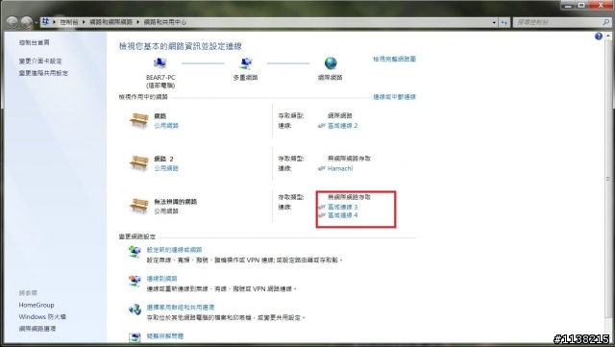
Task: Open the 區域連線 2 connection link
Action: (x=343, y=126)
